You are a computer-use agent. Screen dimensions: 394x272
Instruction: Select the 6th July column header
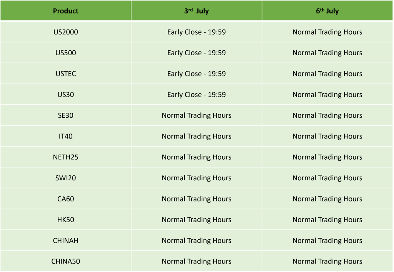327,11
